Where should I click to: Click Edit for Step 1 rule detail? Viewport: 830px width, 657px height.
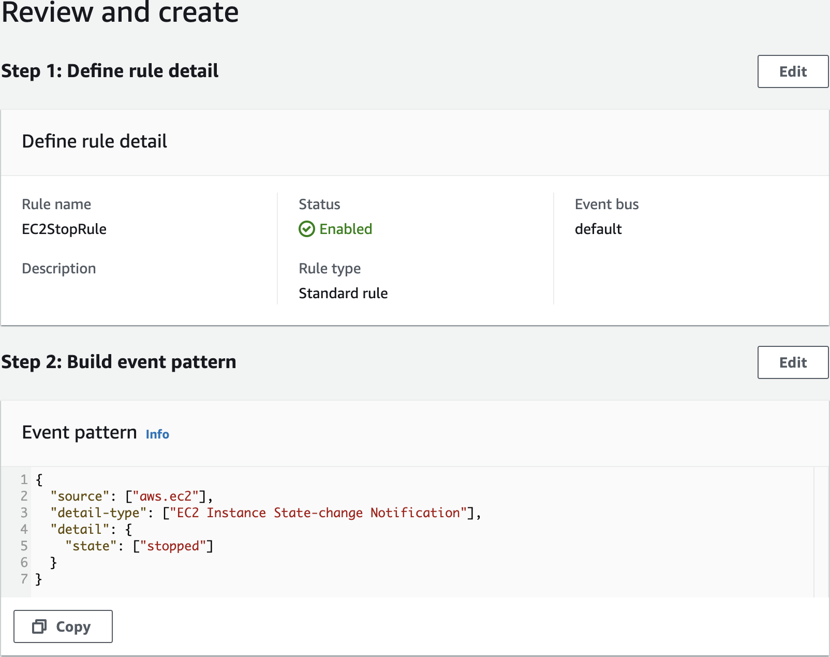[x=792, y=71]
